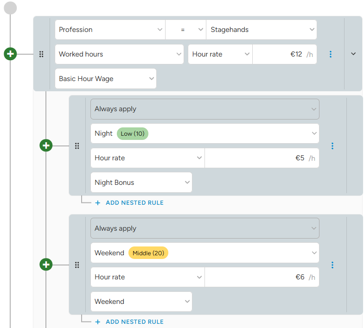Click the Low (10) green badge
This screenshot has height=328, width=364.
133,133
